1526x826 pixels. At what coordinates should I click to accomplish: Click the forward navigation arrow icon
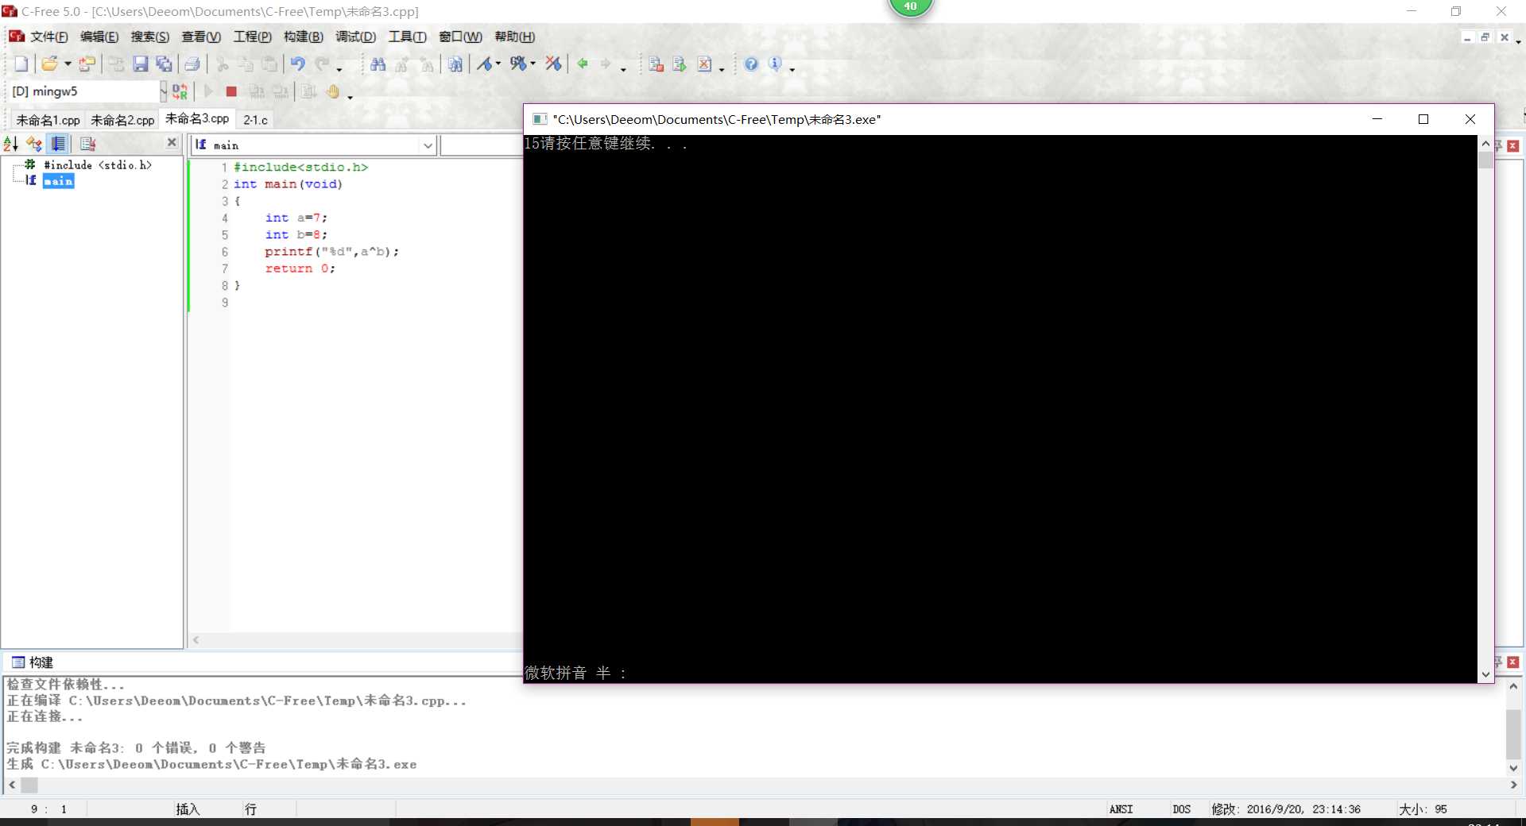pos(606,64)
